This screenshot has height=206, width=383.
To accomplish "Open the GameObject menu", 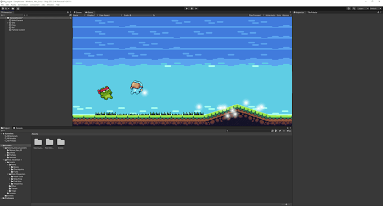I will click(x=23, y=5).
